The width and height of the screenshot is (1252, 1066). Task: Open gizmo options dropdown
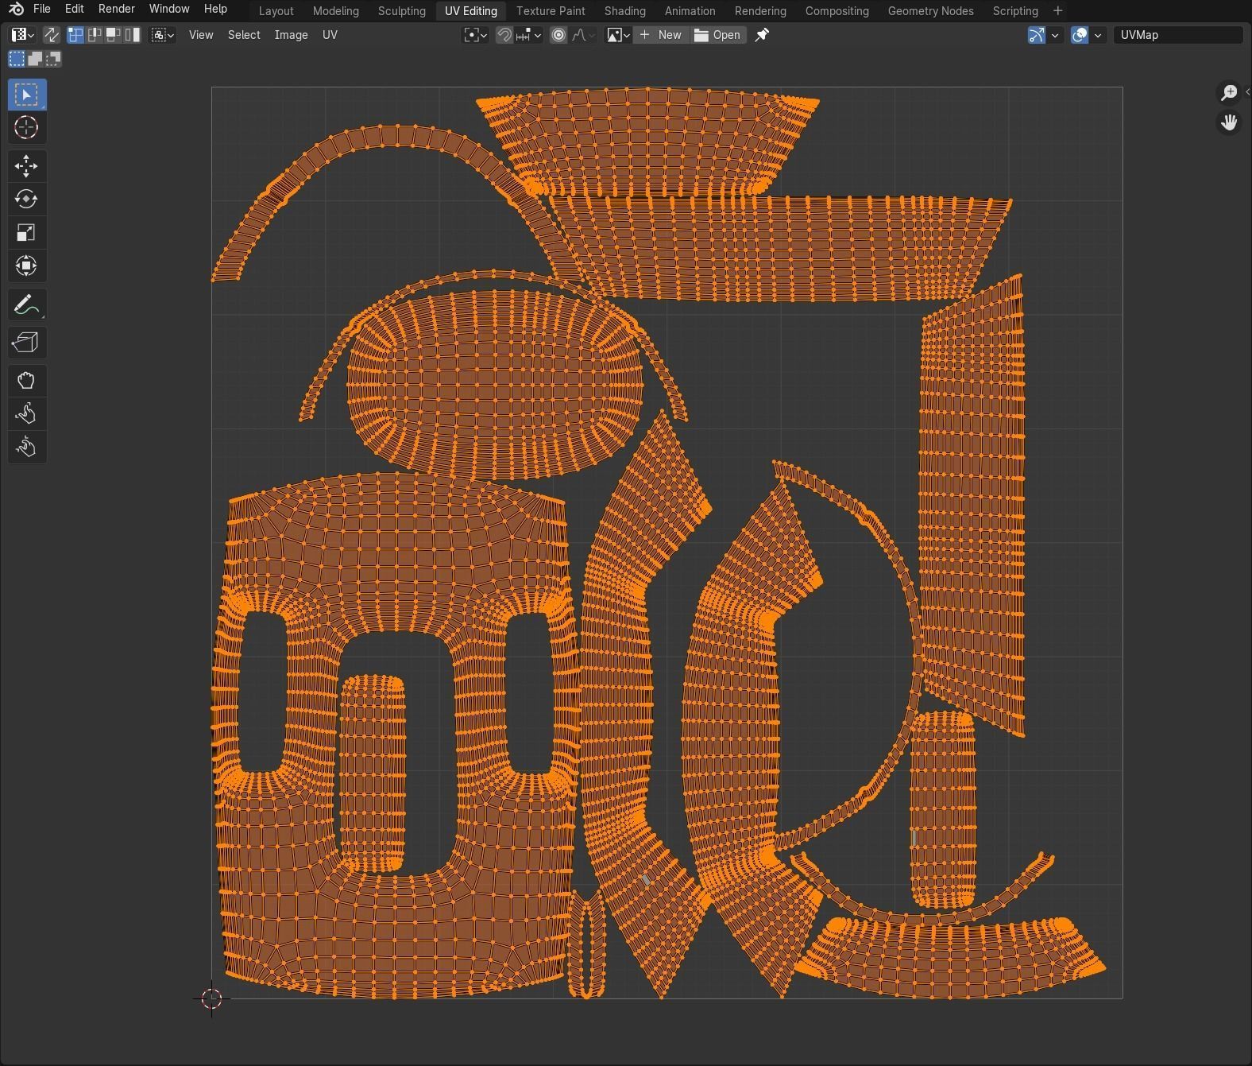(1055, 35)
